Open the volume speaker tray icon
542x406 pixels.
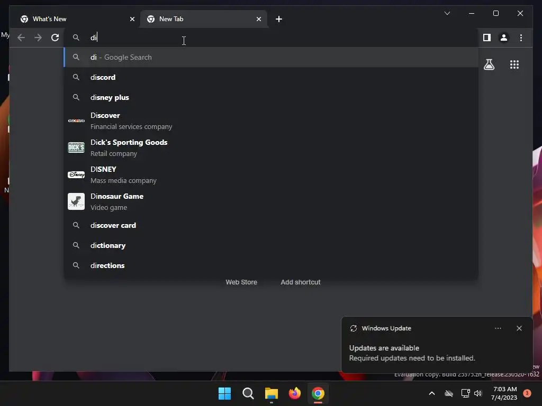click(478, 393)
